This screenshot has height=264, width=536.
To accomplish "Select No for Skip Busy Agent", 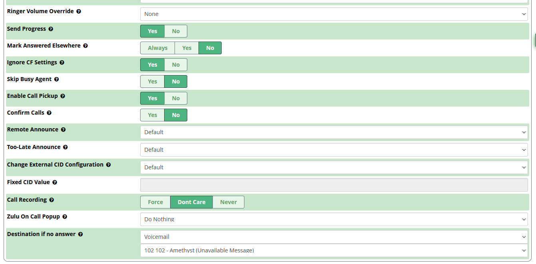I will pyautogui.click(x=176, y=81).
